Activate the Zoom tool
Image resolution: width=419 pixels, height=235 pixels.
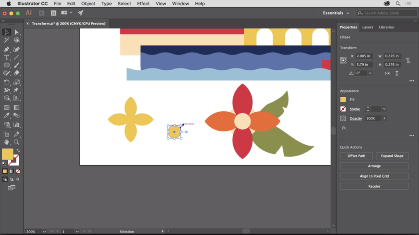point(17,142)
